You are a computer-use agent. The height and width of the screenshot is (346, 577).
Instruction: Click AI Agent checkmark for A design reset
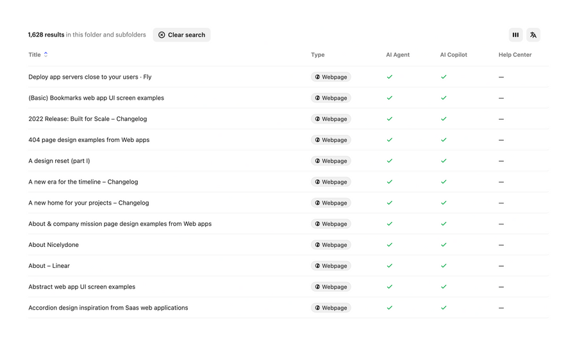[389, 161]
